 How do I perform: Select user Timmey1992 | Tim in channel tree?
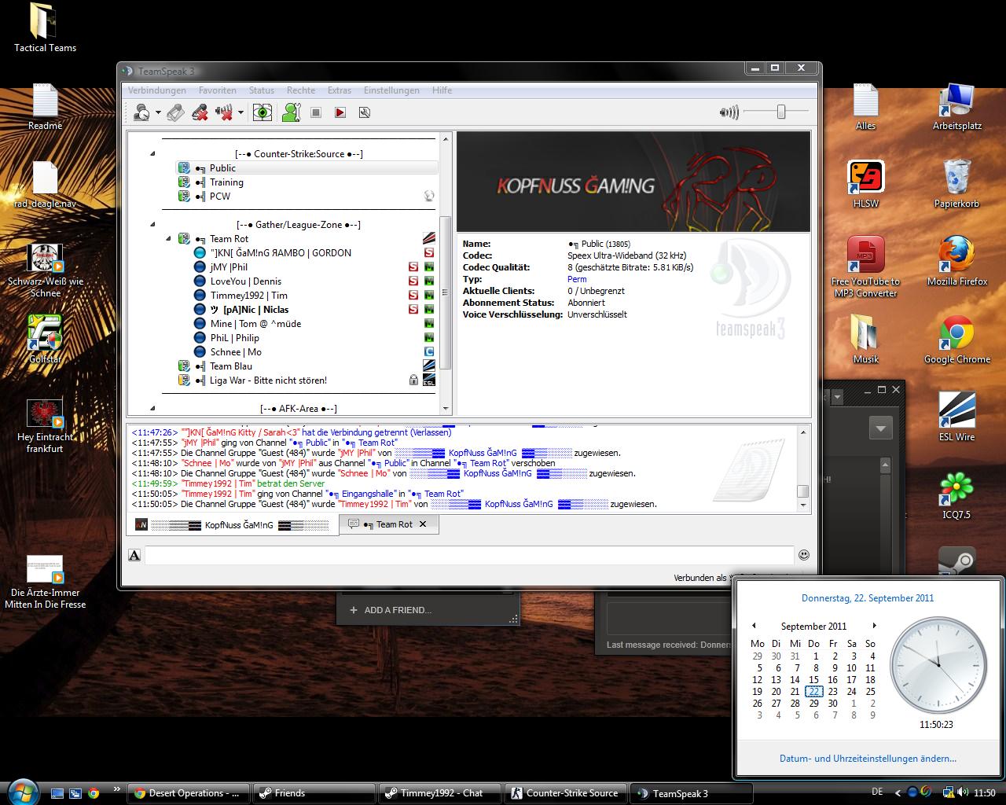click(248, 296)
